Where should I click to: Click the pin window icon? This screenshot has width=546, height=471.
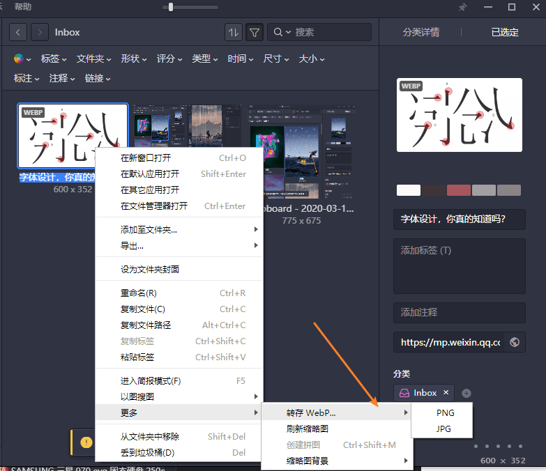[463, 7]
